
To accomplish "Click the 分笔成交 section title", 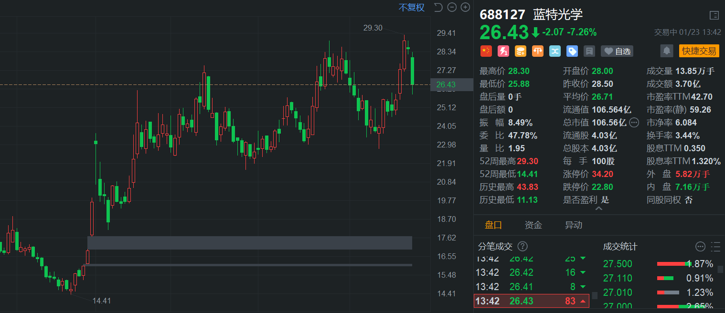I will click(x=495, y=246).
